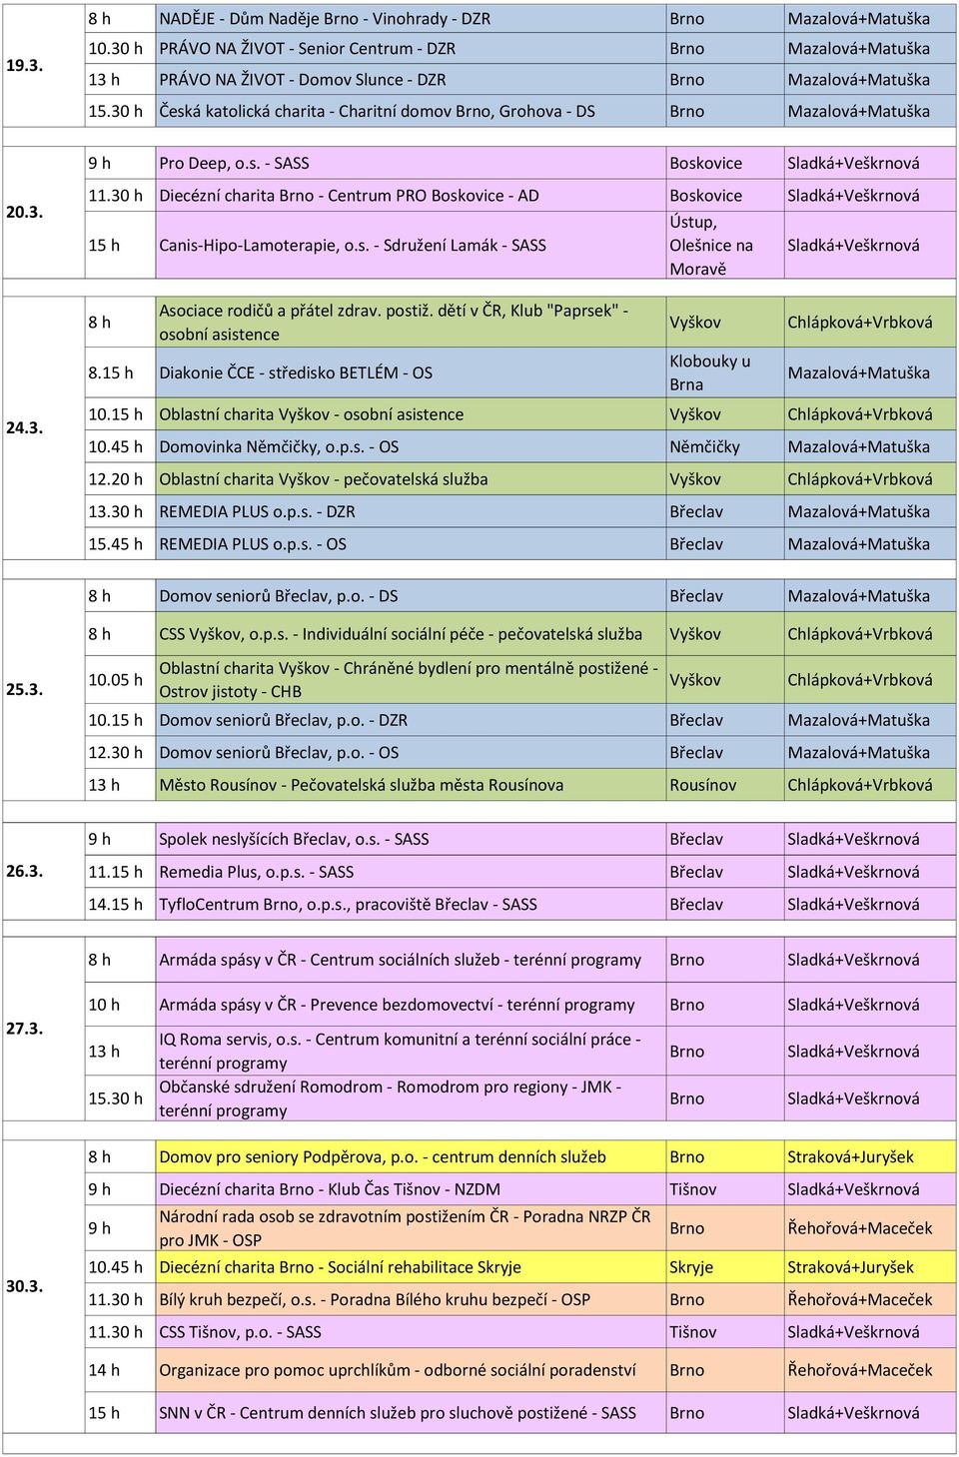
Task: Click 'Mazalová+Matuška' in the Klobouky u Brna row
Action: [x=858, y=372]
